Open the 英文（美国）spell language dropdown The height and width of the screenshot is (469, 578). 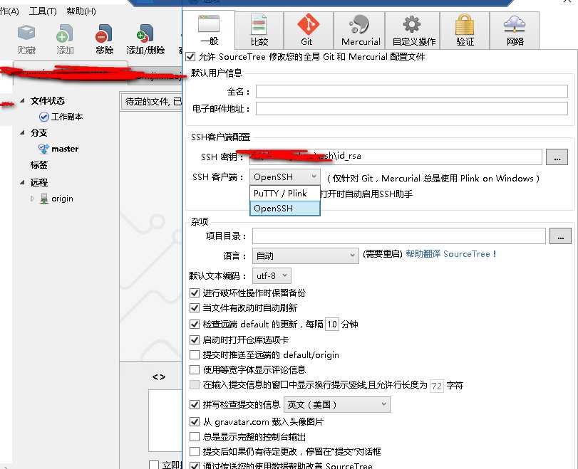point(336,404)
